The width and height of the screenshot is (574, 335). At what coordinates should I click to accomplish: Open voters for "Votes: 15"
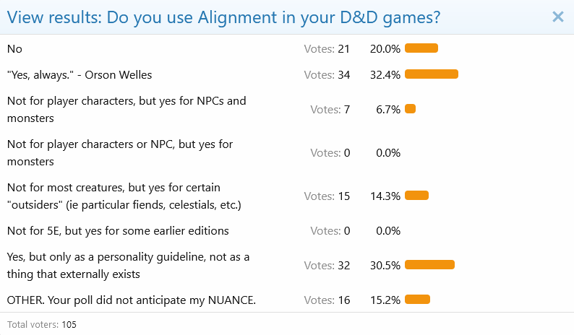pyautogui.click(x=327, y=196)
